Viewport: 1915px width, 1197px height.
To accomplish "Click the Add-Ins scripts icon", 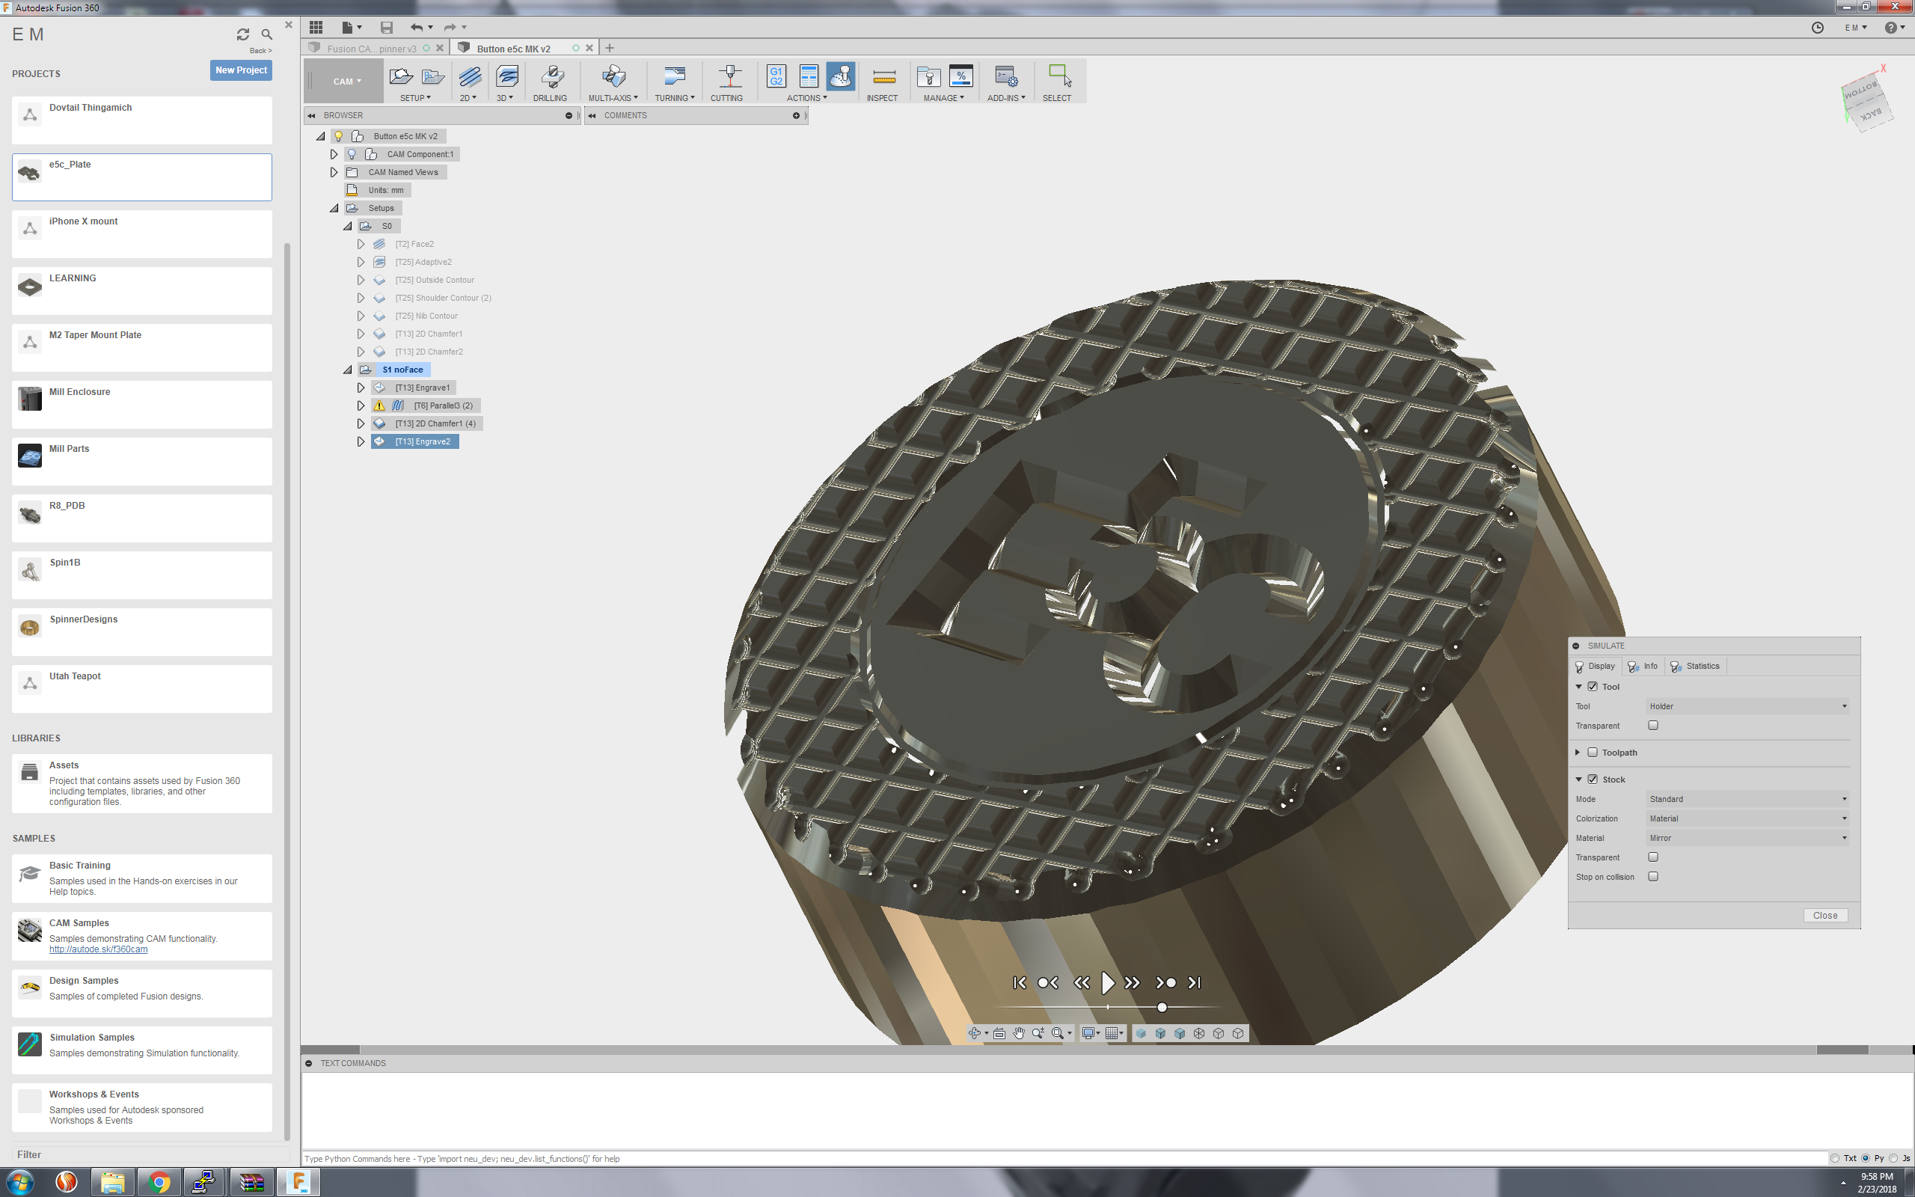I will point(1006,77).
